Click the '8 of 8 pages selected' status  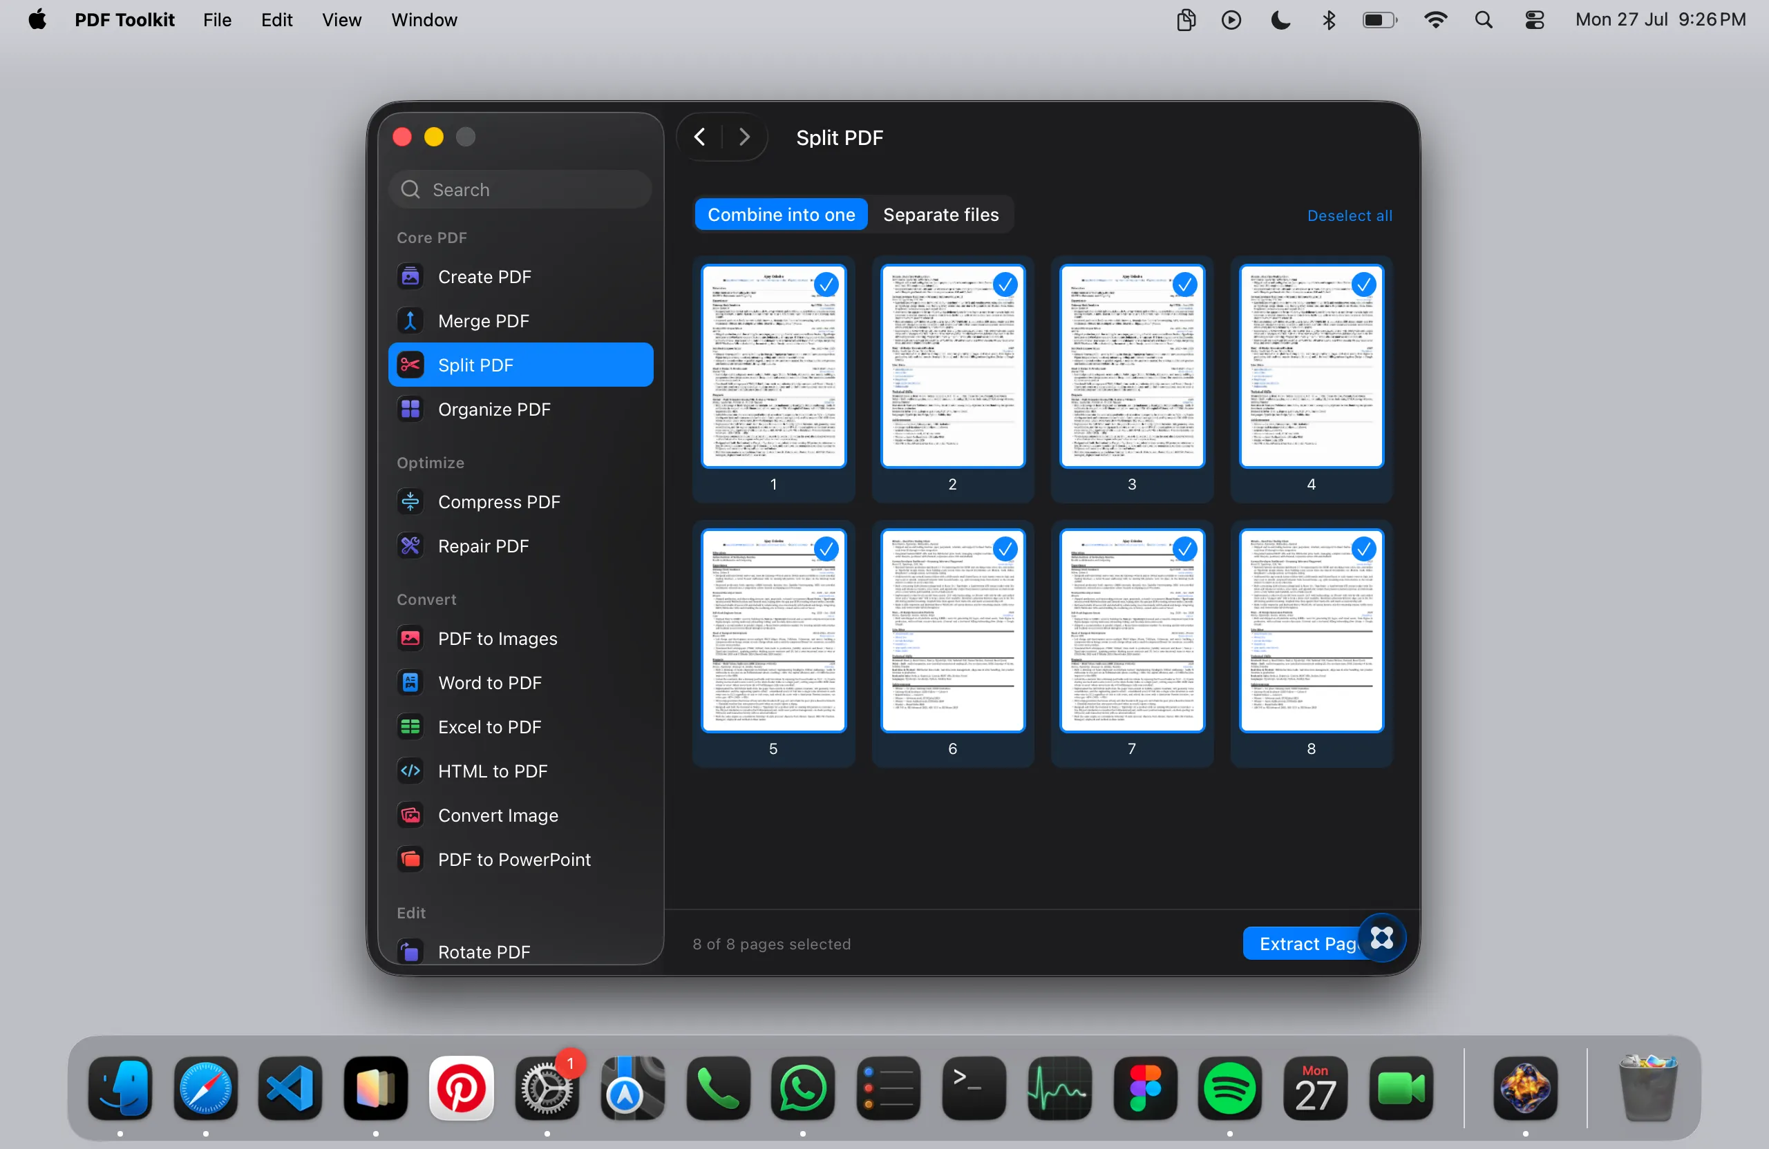click(x=772, y=943)
